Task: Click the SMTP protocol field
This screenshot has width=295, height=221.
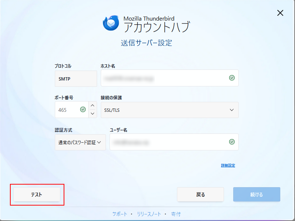Action: coord(76,79)
